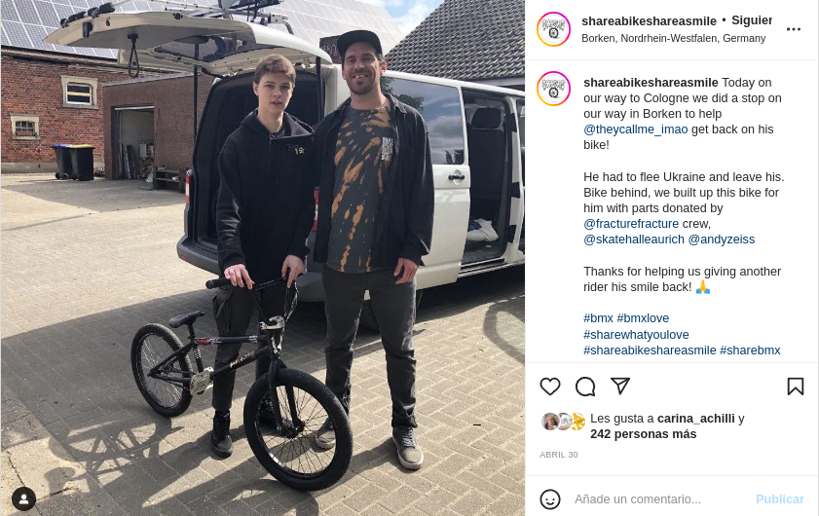The width and height of the screenshot is (819, 516).
Task: Save post with bookmark icon
Action: point(795,387)
